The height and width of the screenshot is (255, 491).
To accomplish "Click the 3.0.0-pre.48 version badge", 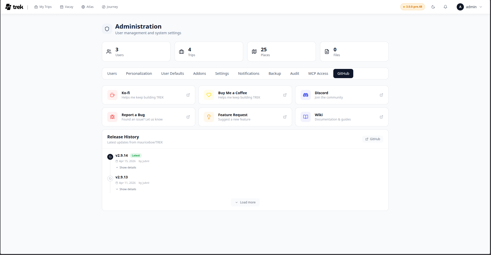I will pos(412,7).
